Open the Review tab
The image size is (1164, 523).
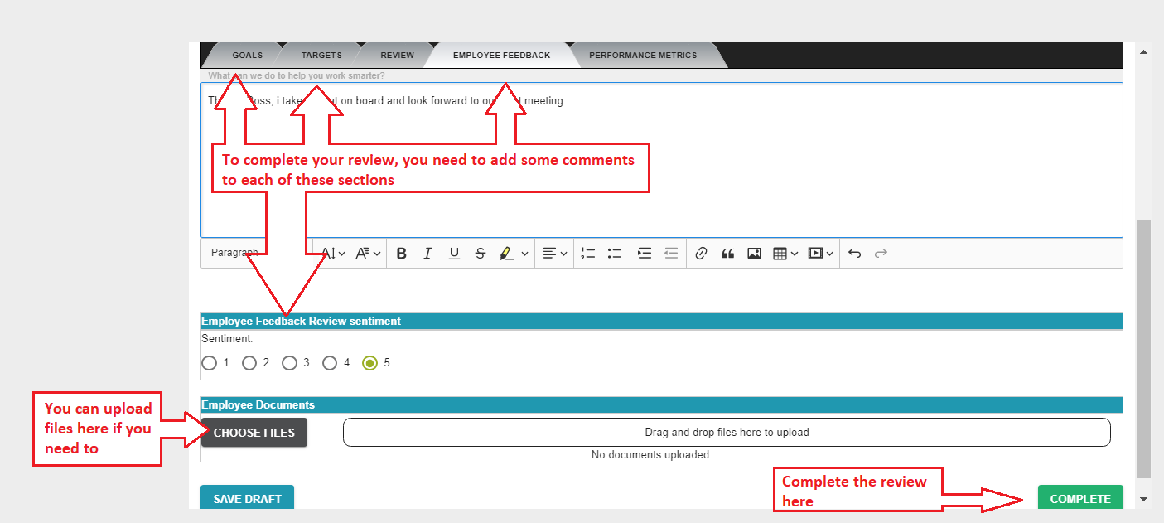(x=397, y=56)
